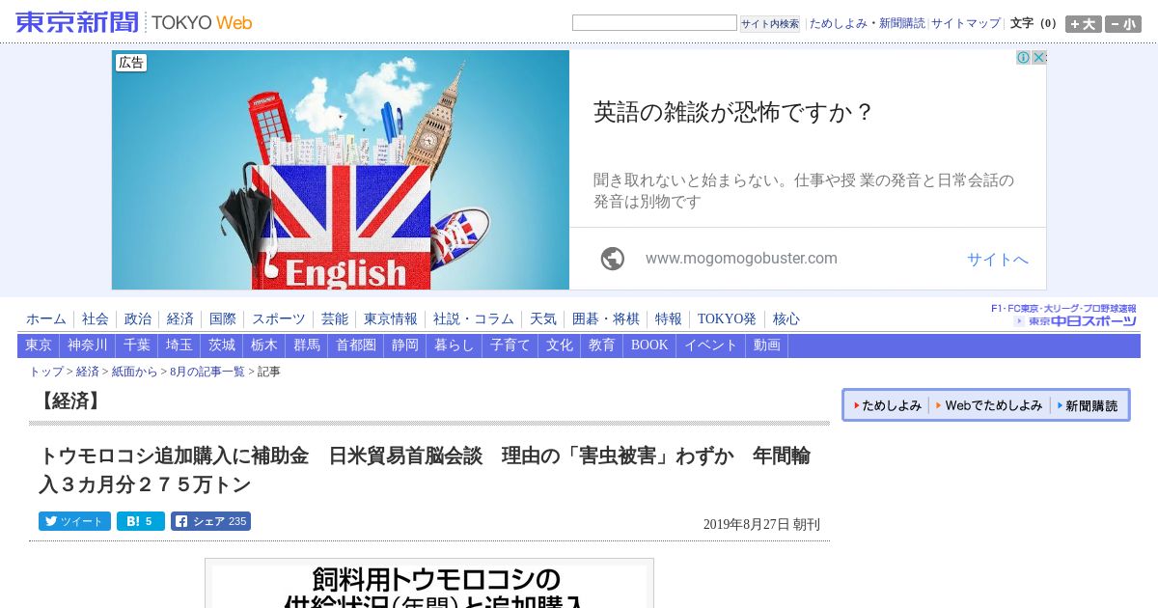Select the 東京 regional tab
Viewport: 1158px width, 608px height.
point(39,345)
